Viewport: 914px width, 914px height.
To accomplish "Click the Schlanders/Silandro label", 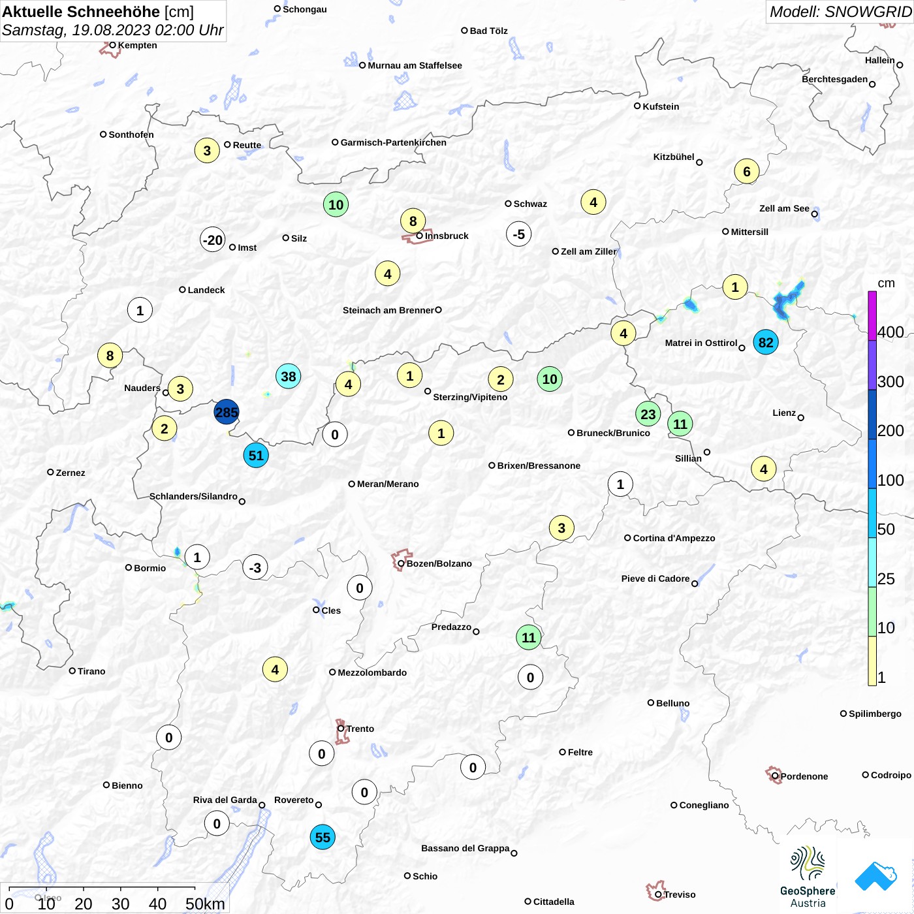I will (193, 496).
